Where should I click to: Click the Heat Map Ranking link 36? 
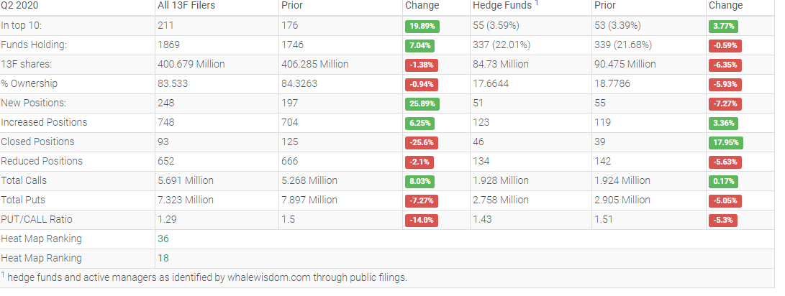(163, 239)
